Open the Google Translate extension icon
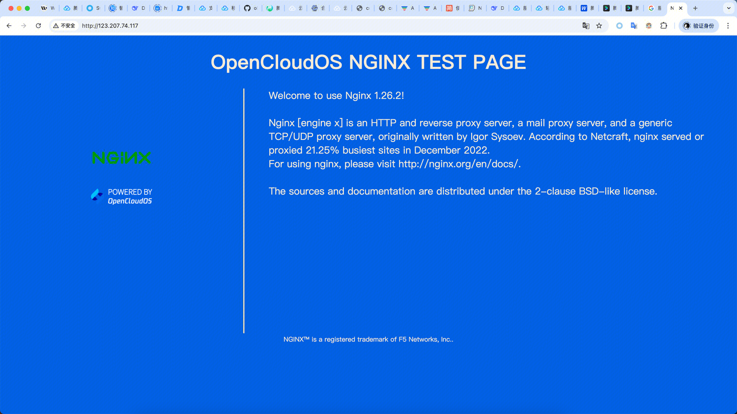This screenshot has width=737, height=414. click(x=634, y=26)
